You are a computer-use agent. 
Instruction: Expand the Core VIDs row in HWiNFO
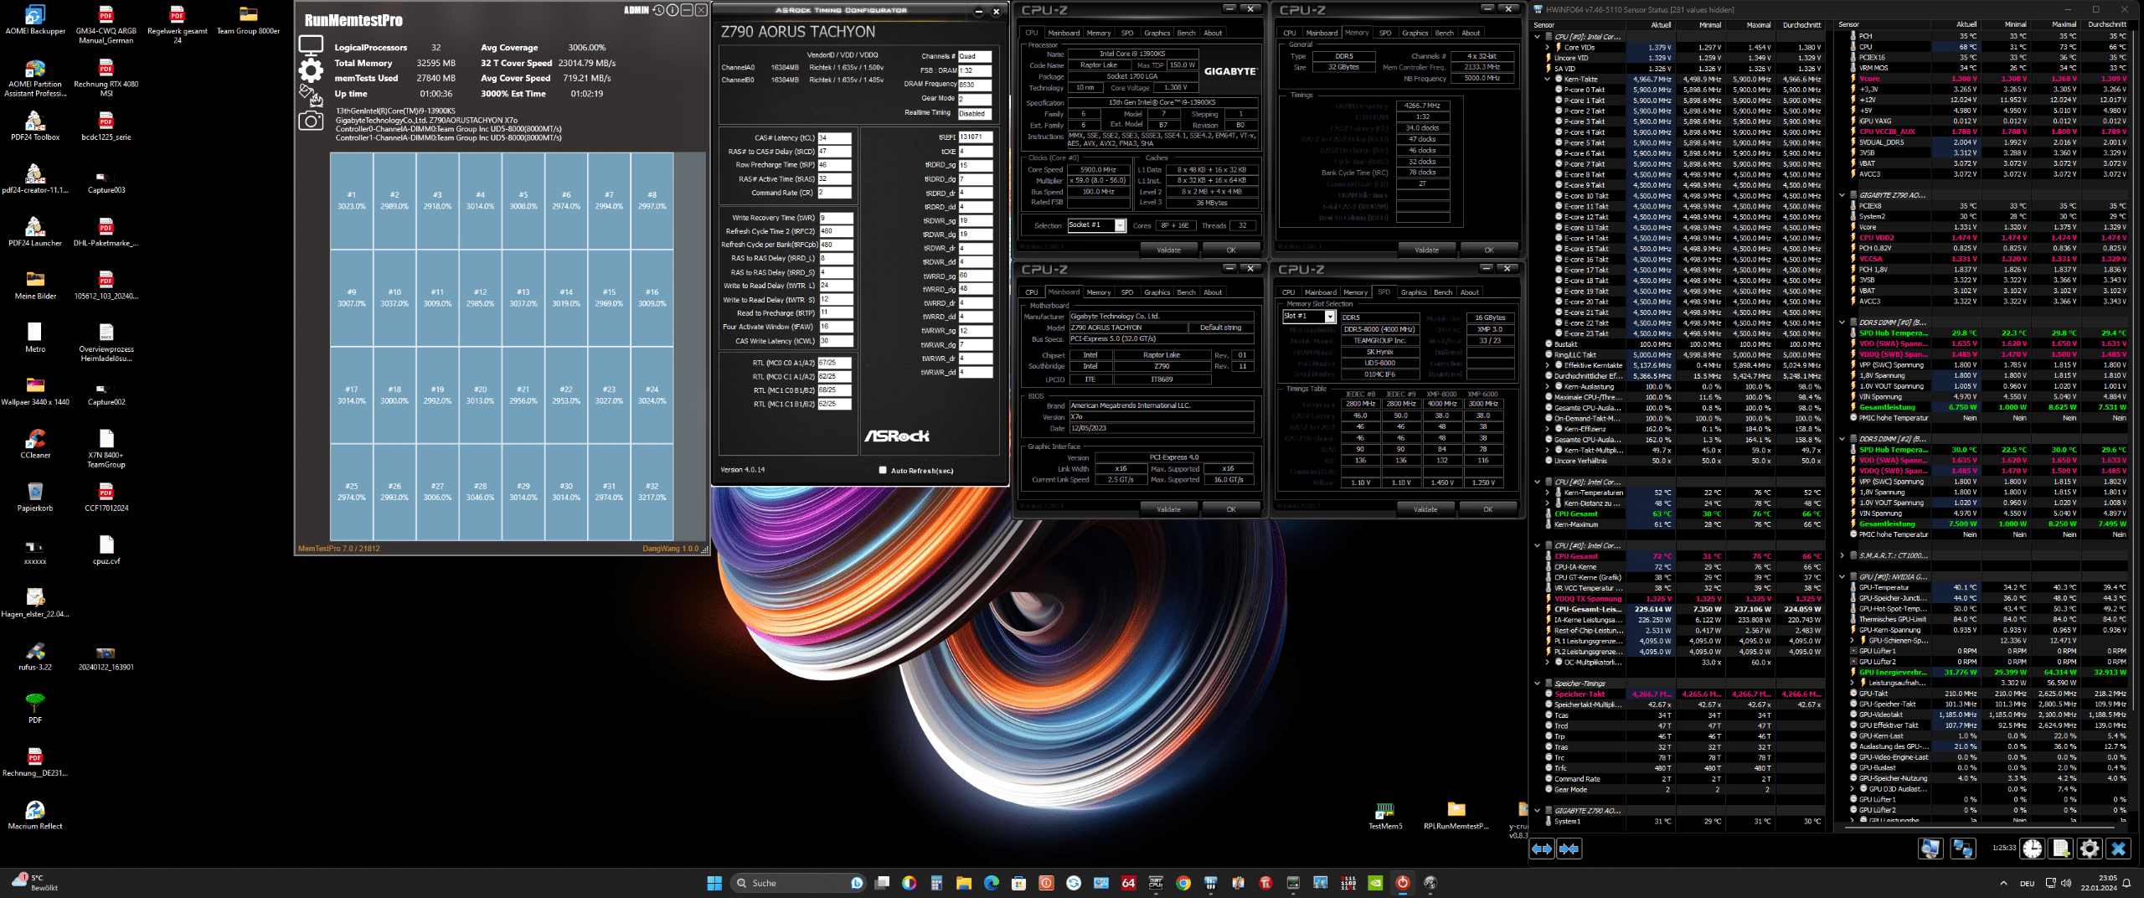[1548, 48]
